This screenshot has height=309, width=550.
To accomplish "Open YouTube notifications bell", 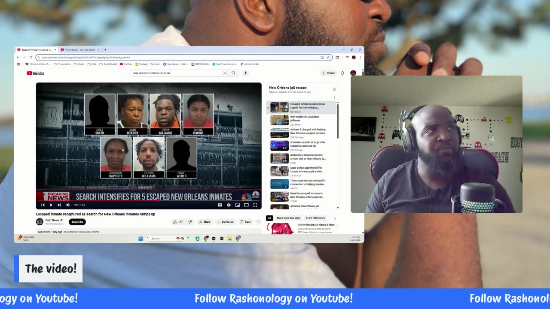I will [342, 73].
